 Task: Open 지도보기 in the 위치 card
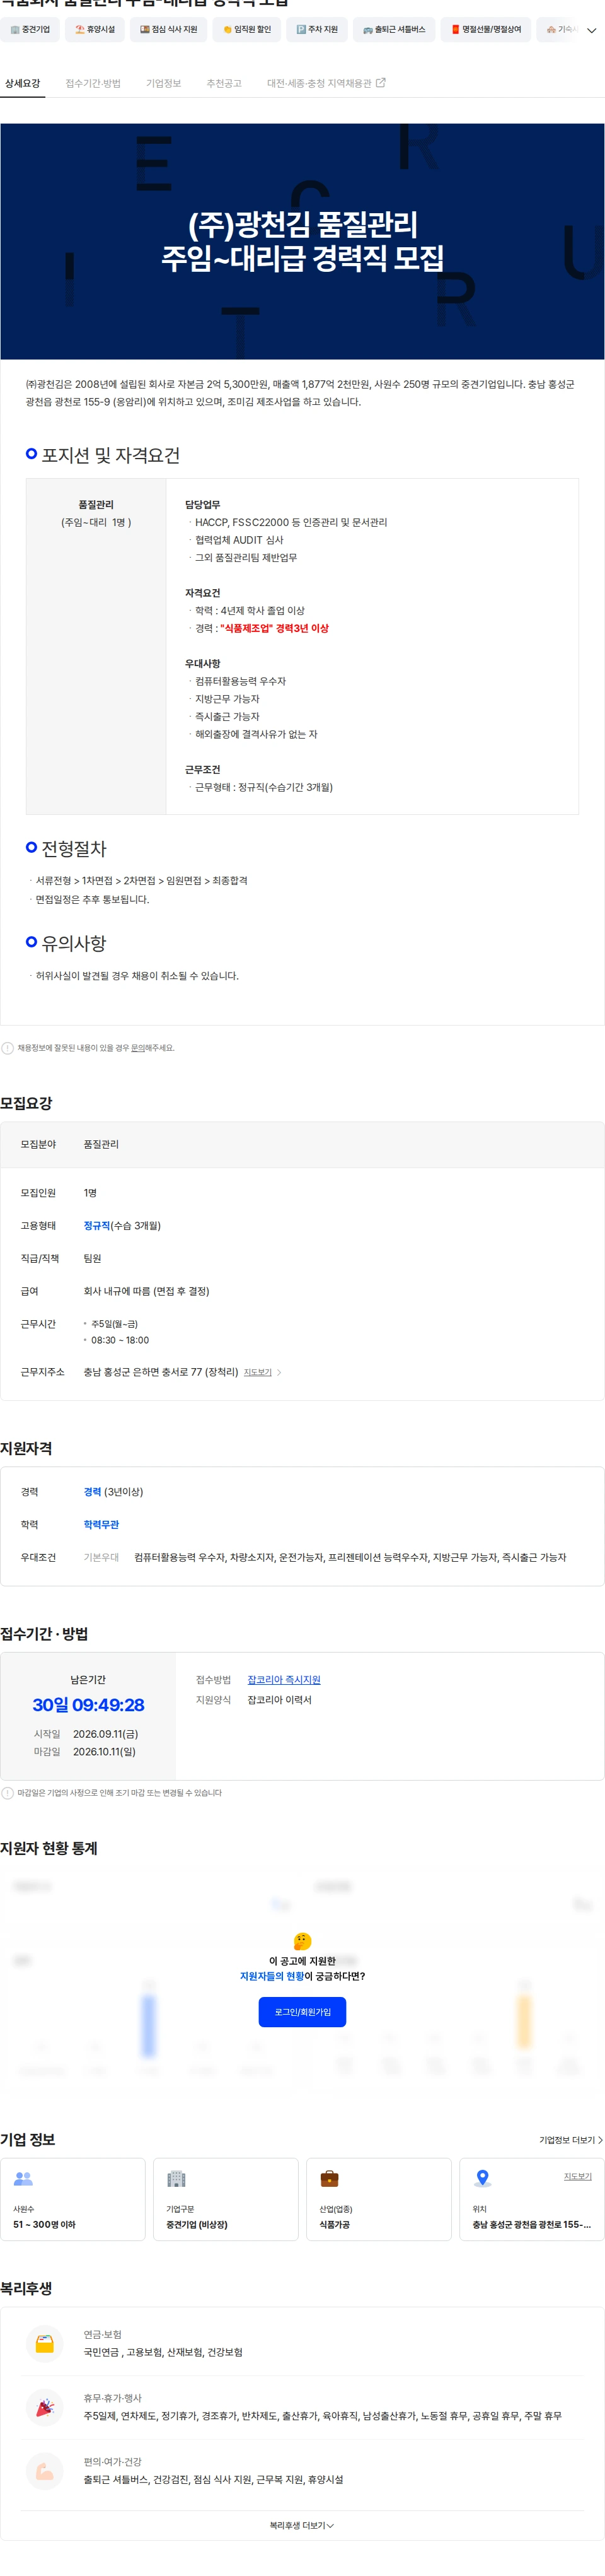(x=577, y=2176)
